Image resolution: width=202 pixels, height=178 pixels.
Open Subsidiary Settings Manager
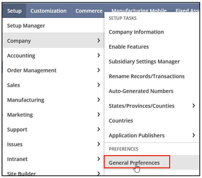144,61
